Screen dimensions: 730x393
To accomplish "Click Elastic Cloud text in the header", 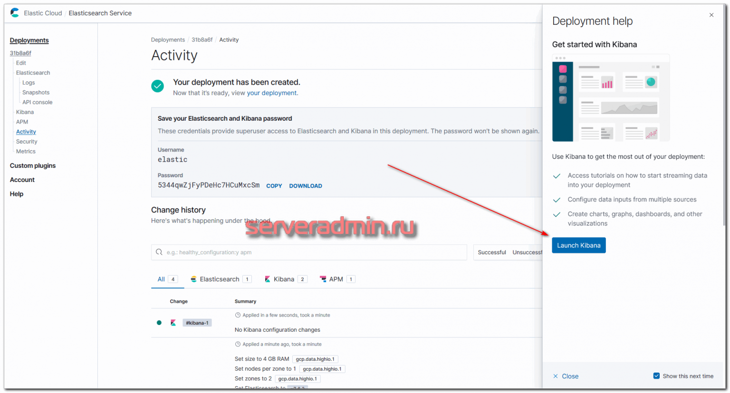I will [43, 13].
